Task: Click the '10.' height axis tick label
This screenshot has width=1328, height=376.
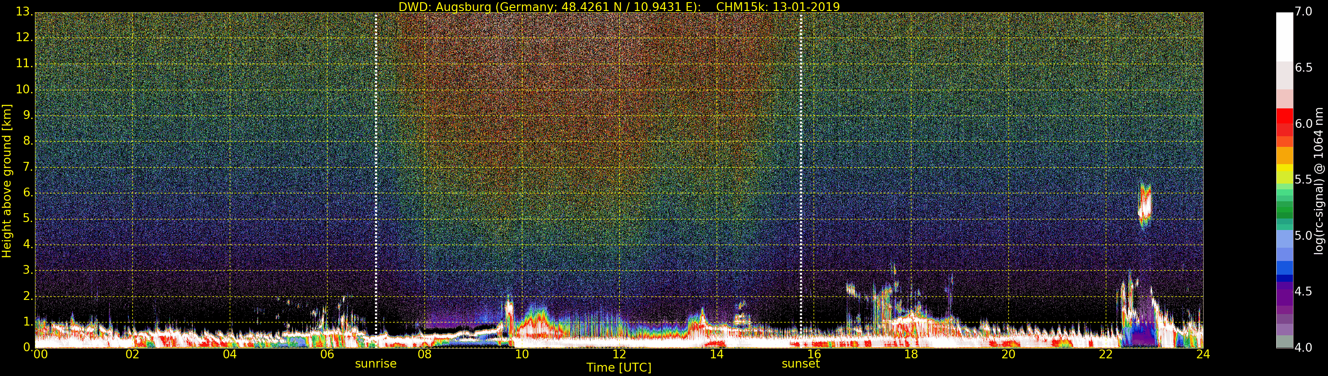Action: click(25, 89)
